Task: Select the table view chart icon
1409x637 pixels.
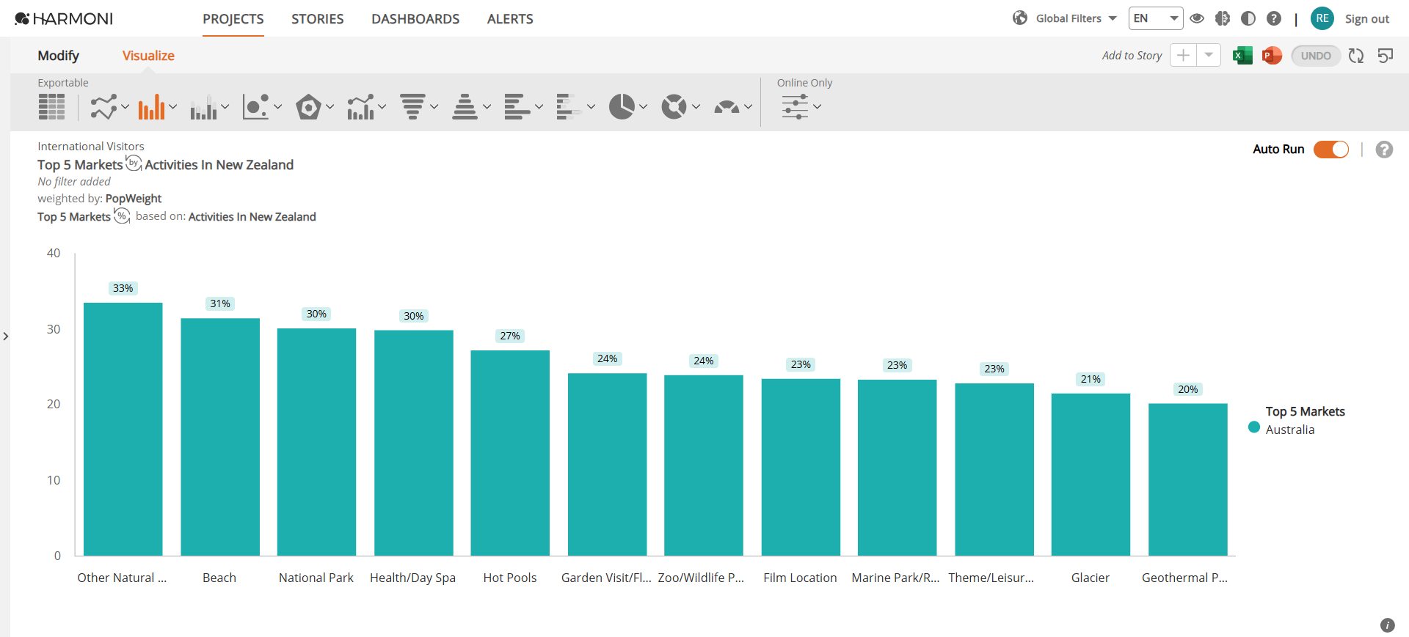Action: [x=51, y=107]
